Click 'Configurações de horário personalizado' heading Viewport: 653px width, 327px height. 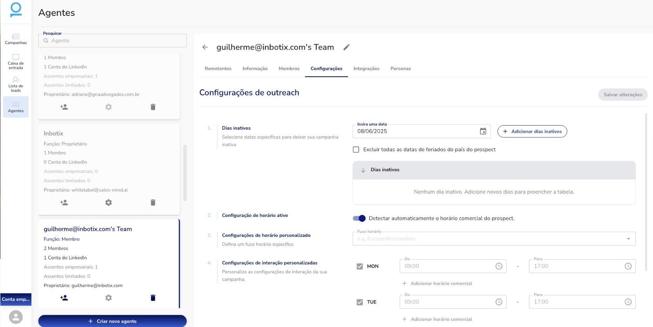(x=266, y=235)
